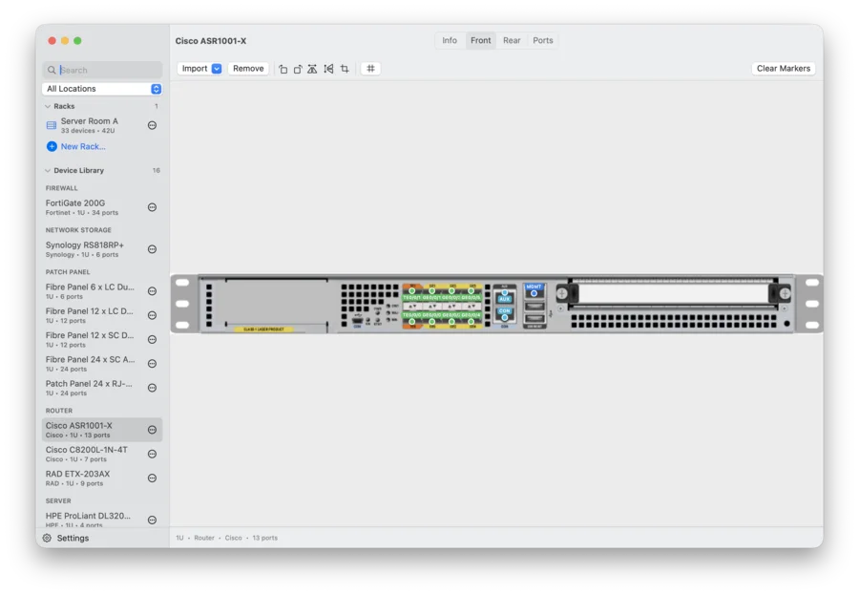
Task: Select Fibre Panel 24 x SC device
Action: pos(102,364)
